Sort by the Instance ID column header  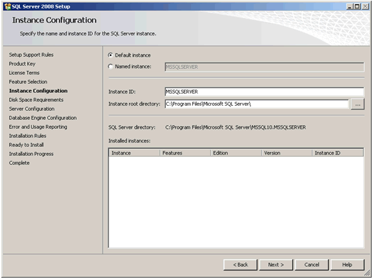[x=338, y=153]
